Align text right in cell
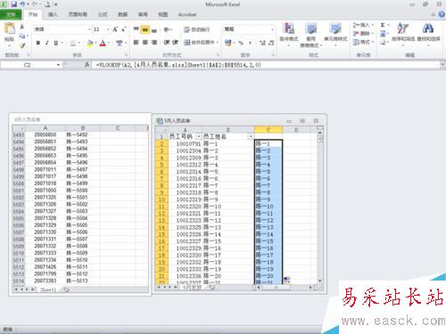Image resolution: width=446 pixels, height=334 pixels. [154, 43]
